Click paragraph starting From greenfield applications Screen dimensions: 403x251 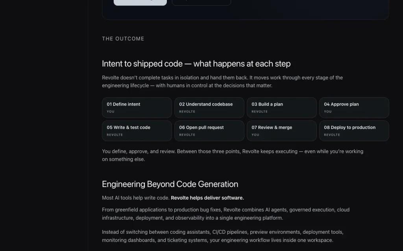pos(226,214)
